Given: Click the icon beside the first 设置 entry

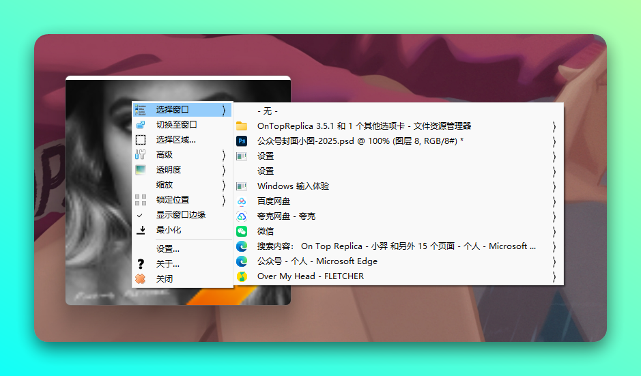Looking at the screenshot, I should [x=242, y=156].
